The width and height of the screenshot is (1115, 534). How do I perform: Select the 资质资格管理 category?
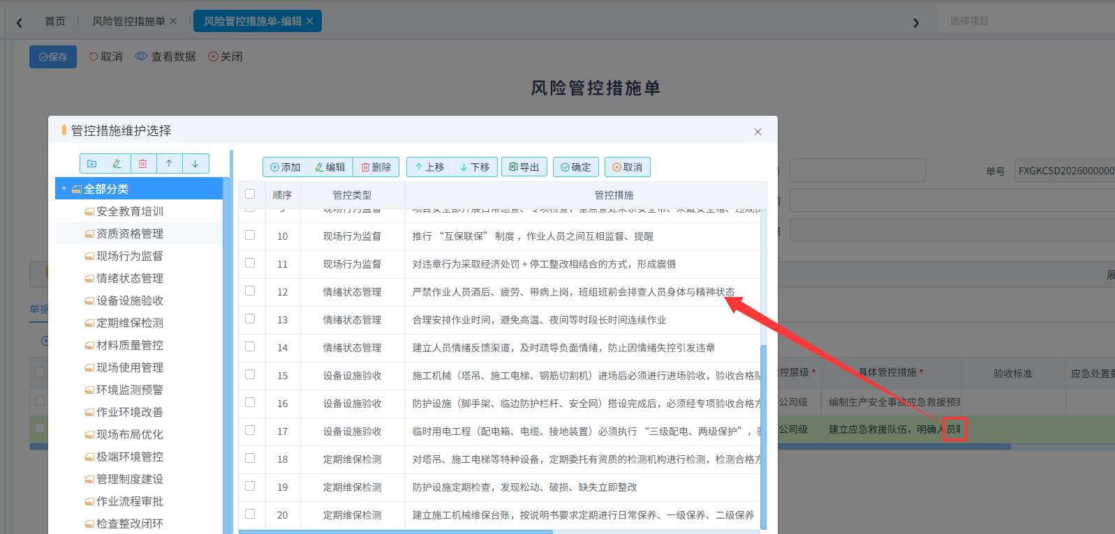130,234
